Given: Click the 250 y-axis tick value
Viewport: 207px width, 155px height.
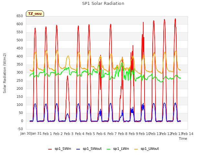Looking at the screenshot, I should pos(20,80).
